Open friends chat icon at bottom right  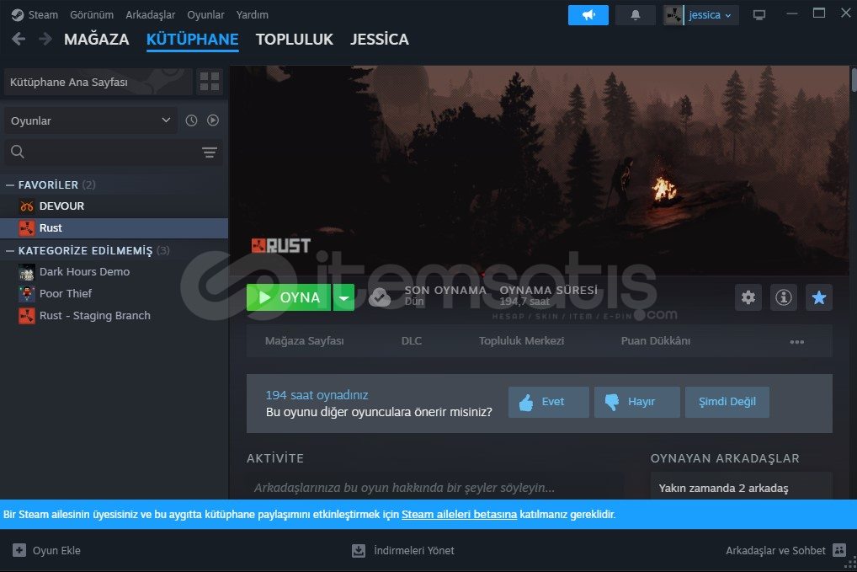pos(839,549)
